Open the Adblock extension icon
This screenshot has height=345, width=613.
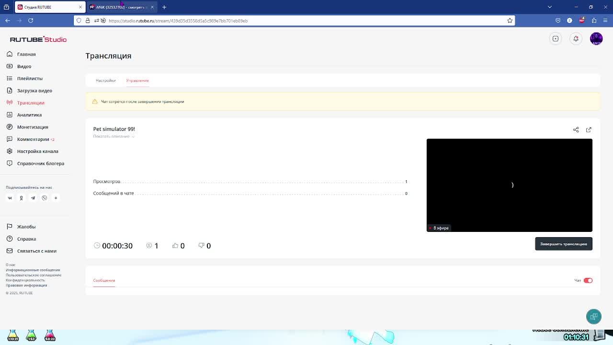pyautogui.click(x=581, y=21)
